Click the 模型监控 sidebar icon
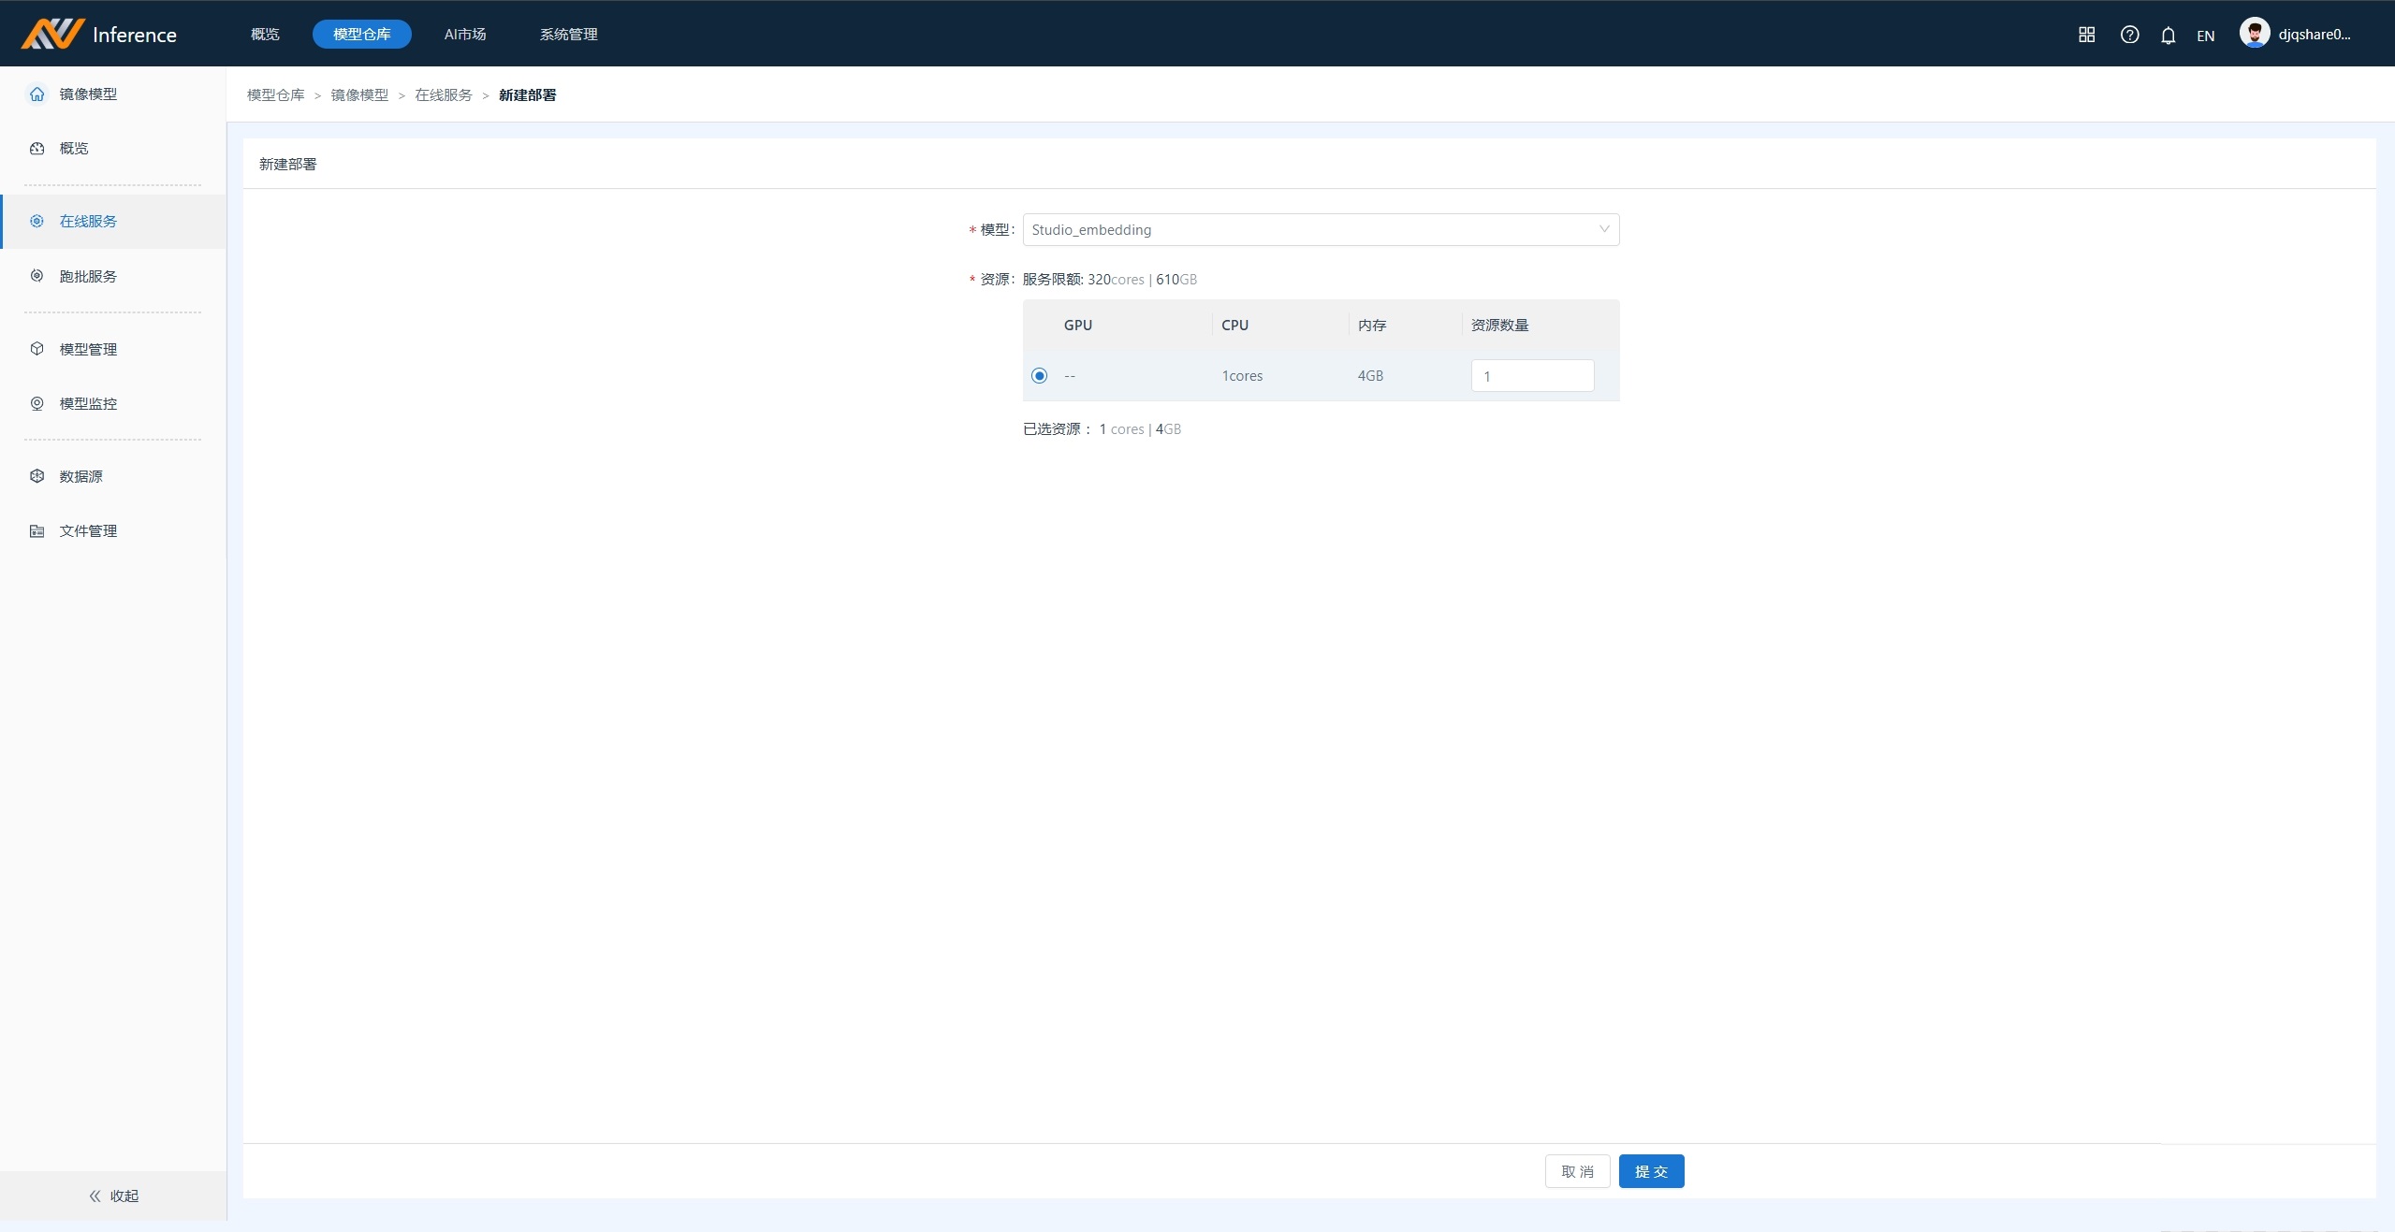 (x=37, y=403)
